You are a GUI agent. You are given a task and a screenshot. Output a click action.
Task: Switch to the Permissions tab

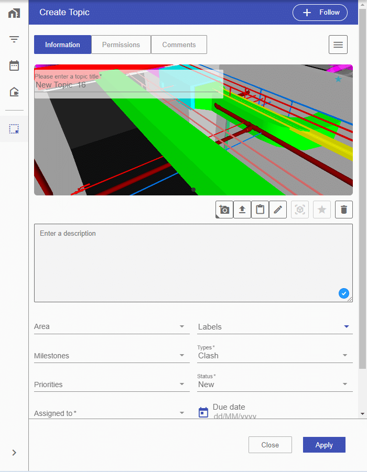tap(121, 45)
